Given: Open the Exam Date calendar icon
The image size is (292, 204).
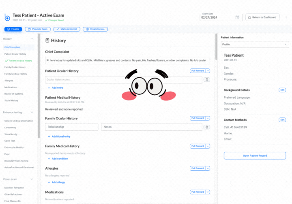Looking at the screenshot, I should pyautogui.click(x=237, y=17).
